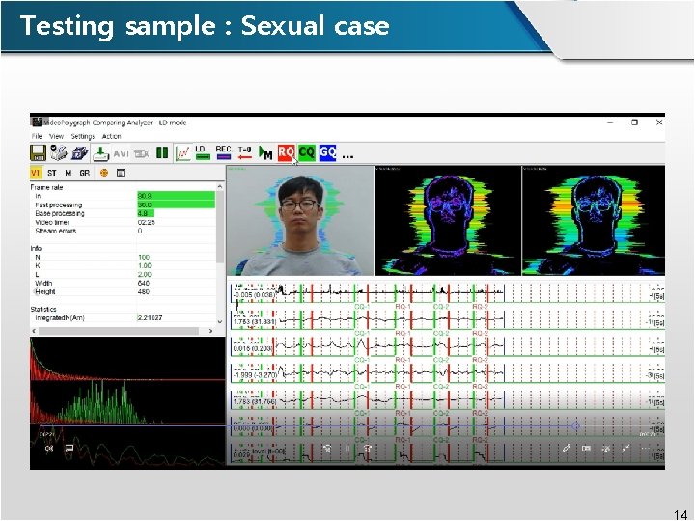Click the horizontal scrollbar thumb
Viewport: 695px width, 521px height.
pyautogui.click(x=119, y=331)
